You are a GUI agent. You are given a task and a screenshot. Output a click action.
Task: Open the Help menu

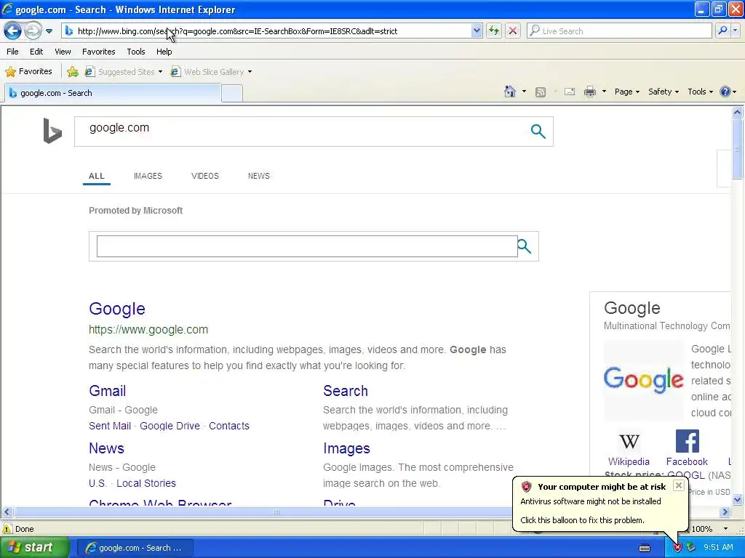[164, 52]
